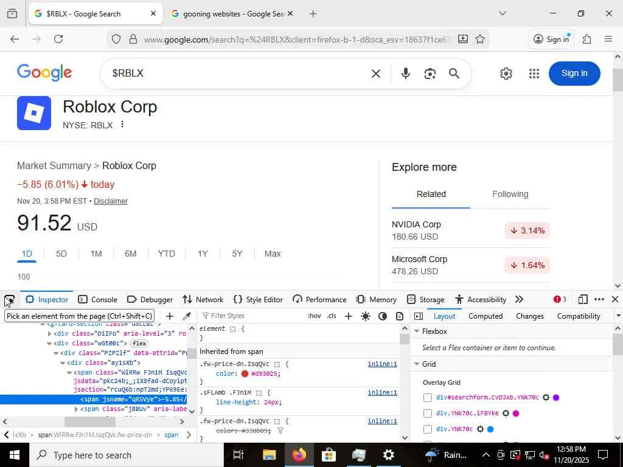The width and height of the screenshot is (623, 467).
Task: Toggle dark color scheme simulation icon
Action: pos(383,316)
